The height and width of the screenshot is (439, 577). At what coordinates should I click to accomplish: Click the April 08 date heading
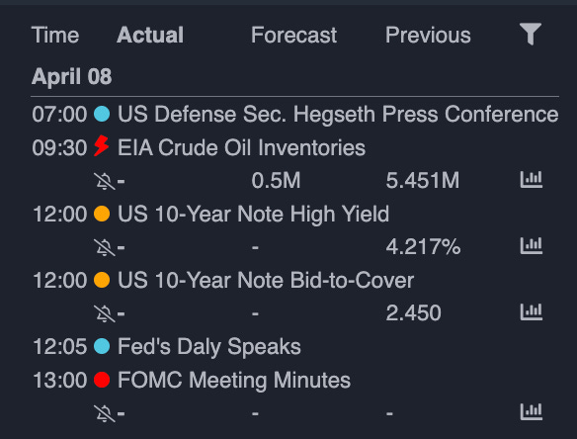[x=72, y=76]
